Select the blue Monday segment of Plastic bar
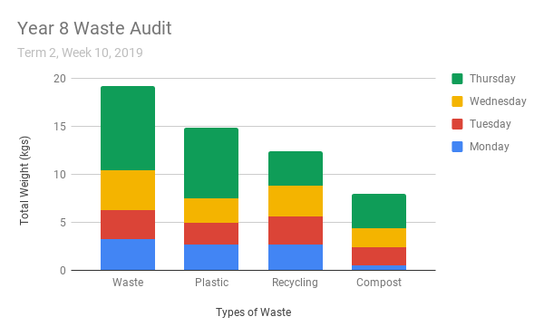This screenshot has height=336, width=544. (211, 257)
